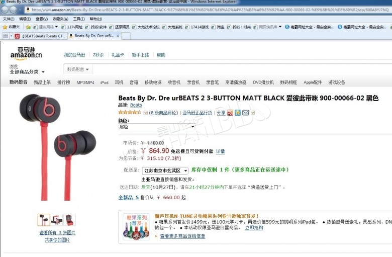Open the 找啦!时尚 bookmark
The image size is (392, 257).
pyautogui.click(x=239, y=27)
